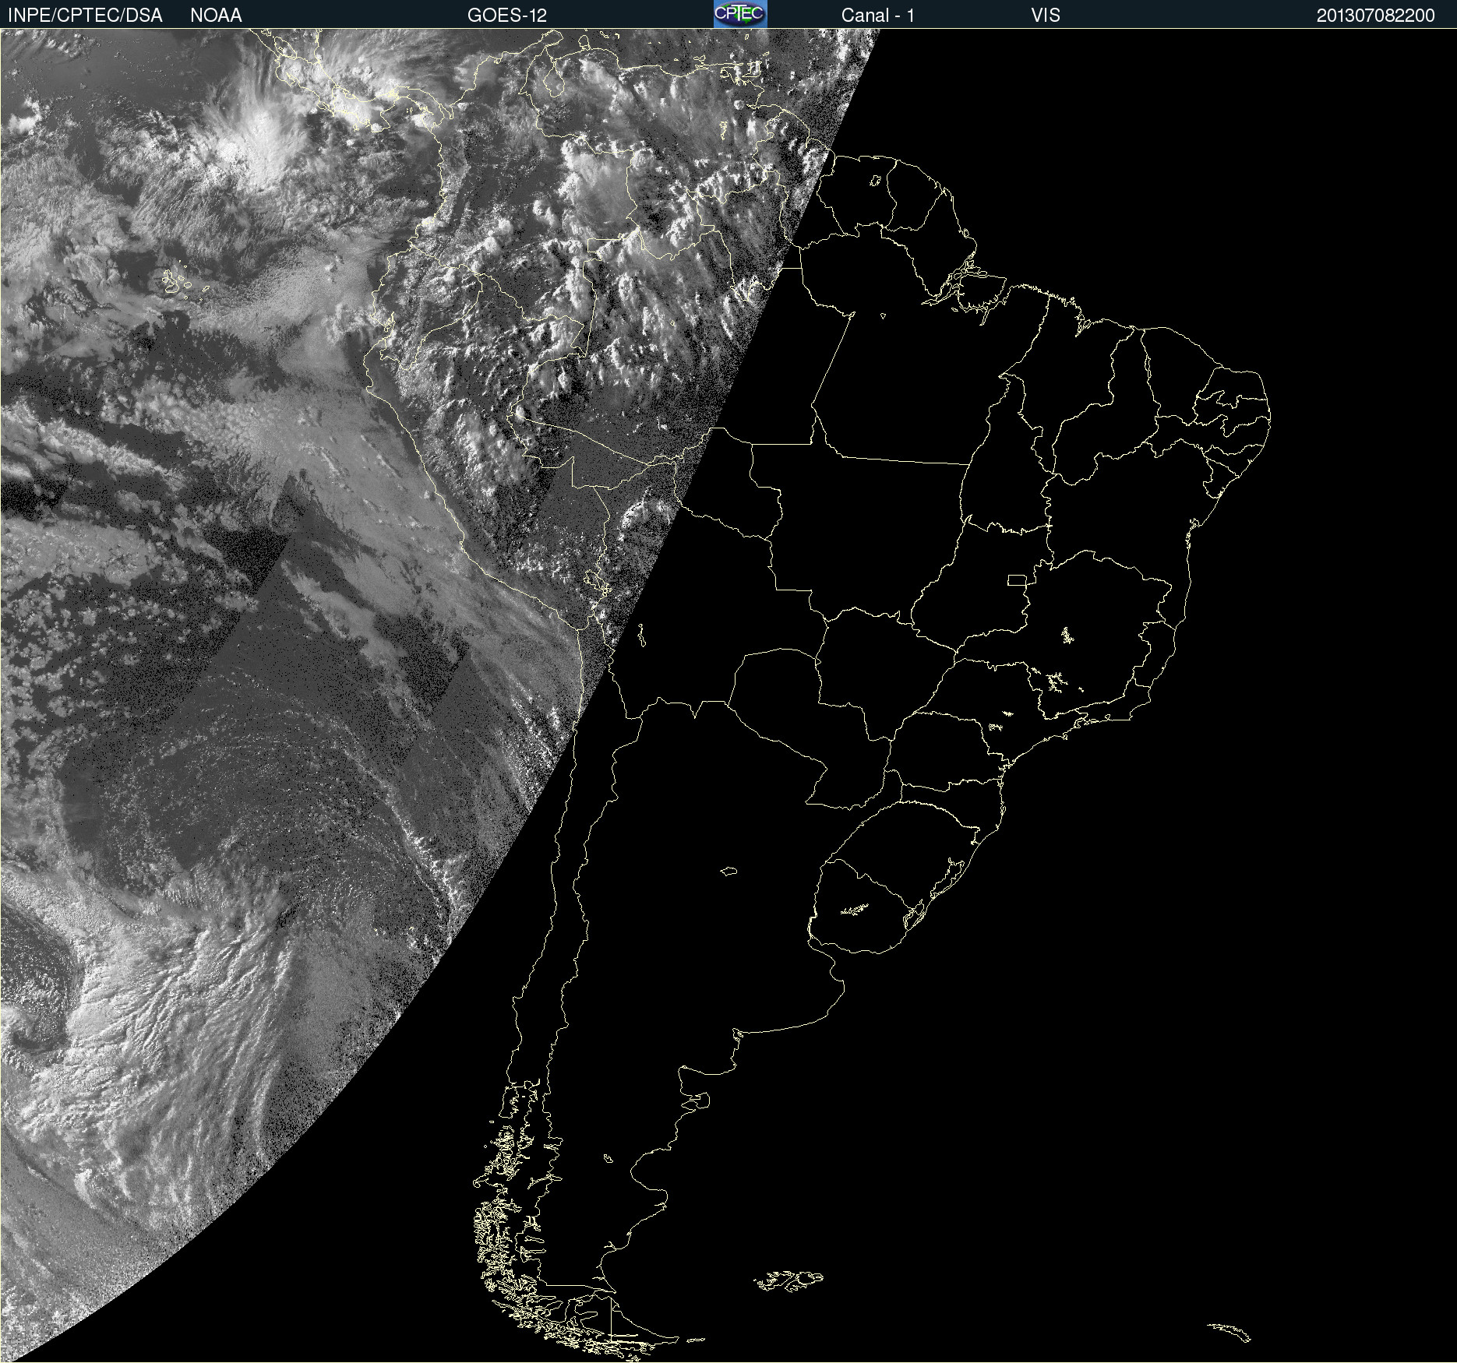The image size is (1457, 1363).
Task: Click the VIS label in header
Action: coord(1046,16)
